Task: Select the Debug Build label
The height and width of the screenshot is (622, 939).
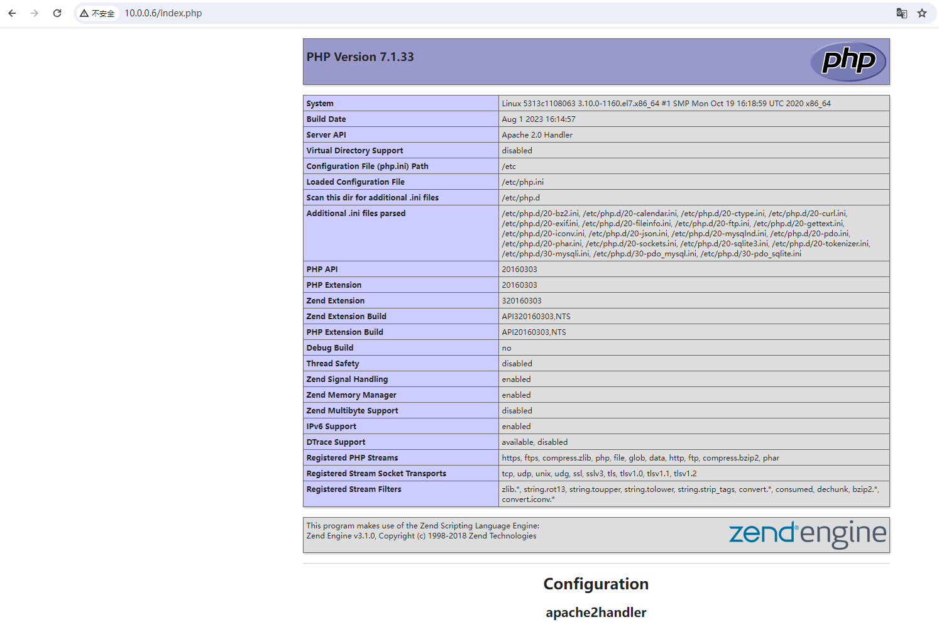Action: click(330, 348)
